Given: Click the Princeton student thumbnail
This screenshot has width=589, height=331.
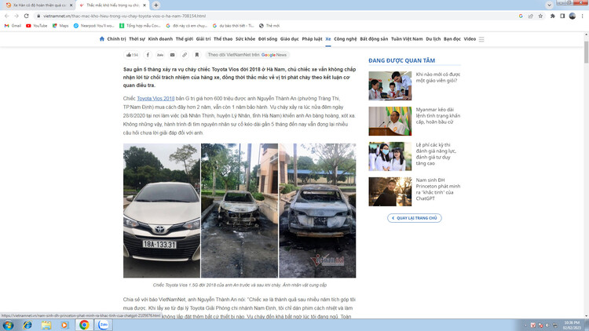Looking at the screenshot, I should coord(390,191).
